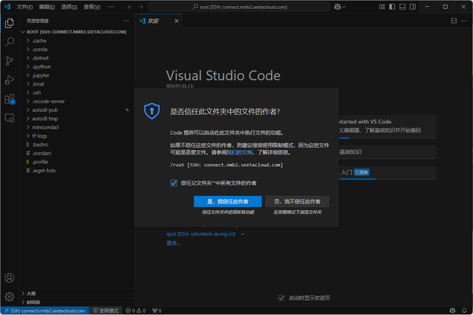
Task: Click the 更多... link
Action: pyautogui.click(x=174, y=243)
